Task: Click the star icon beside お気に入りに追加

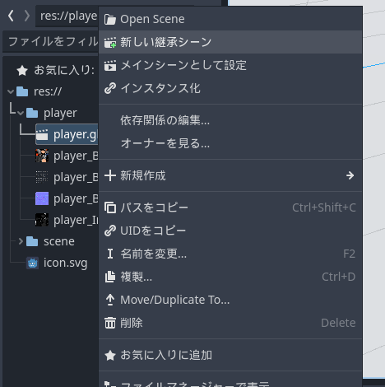Action: coord(110,355)
